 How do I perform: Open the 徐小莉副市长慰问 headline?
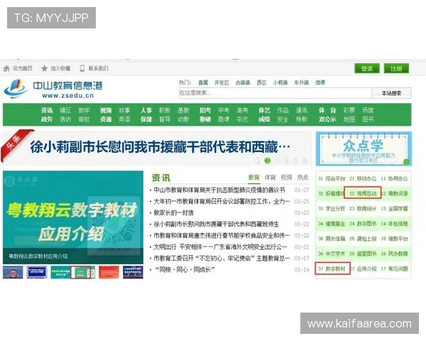(x=160, y=147)
